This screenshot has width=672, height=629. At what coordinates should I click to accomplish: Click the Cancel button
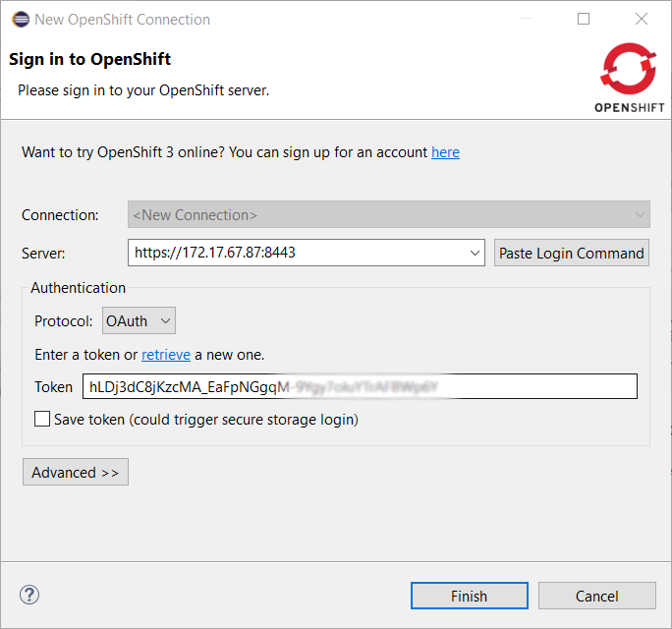(596, 596)
